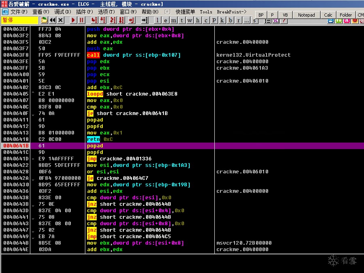This screenshot has height=273, width=364.
Task: Open Threads window via 't' button
Action: click(182, 20)
